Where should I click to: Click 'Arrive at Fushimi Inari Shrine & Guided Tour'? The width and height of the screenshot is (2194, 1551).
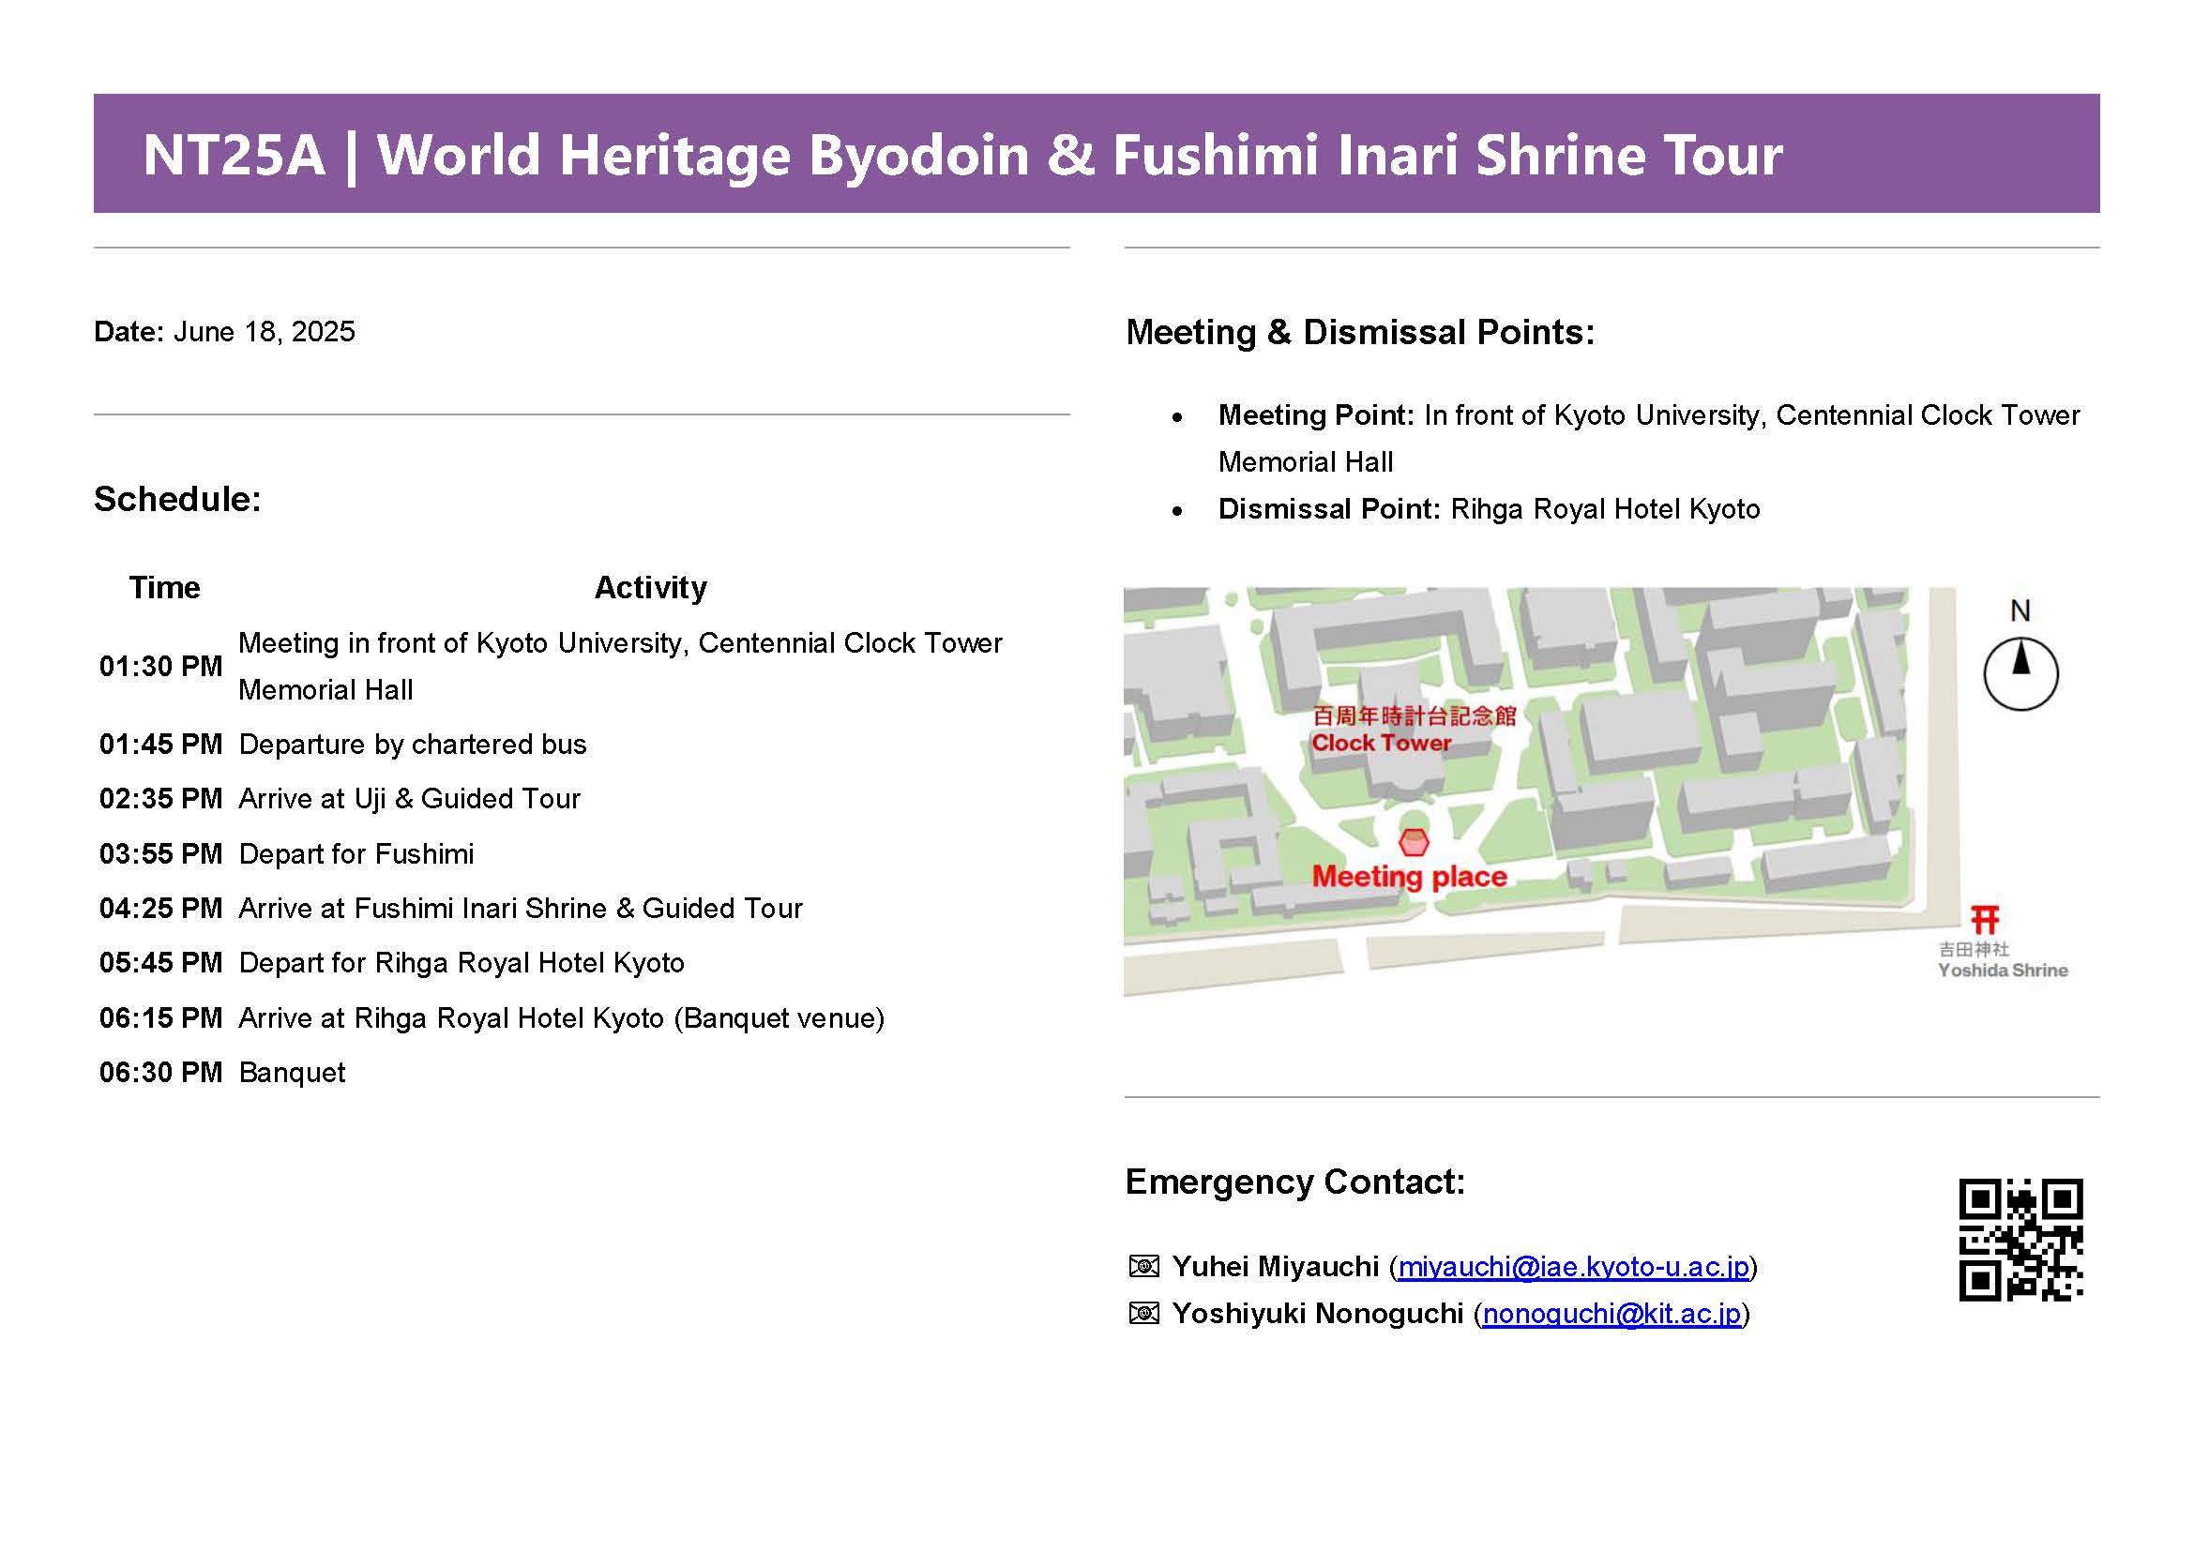[x=521, y=909]
